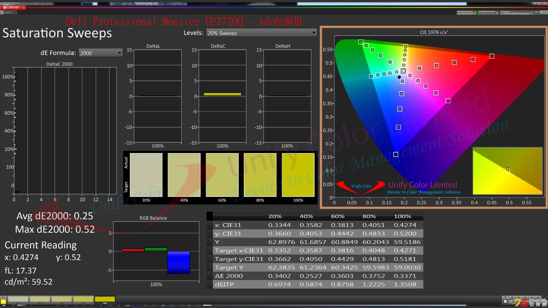
Task: Click the DeltaH chart title
Action: click(x=283, y=46)
